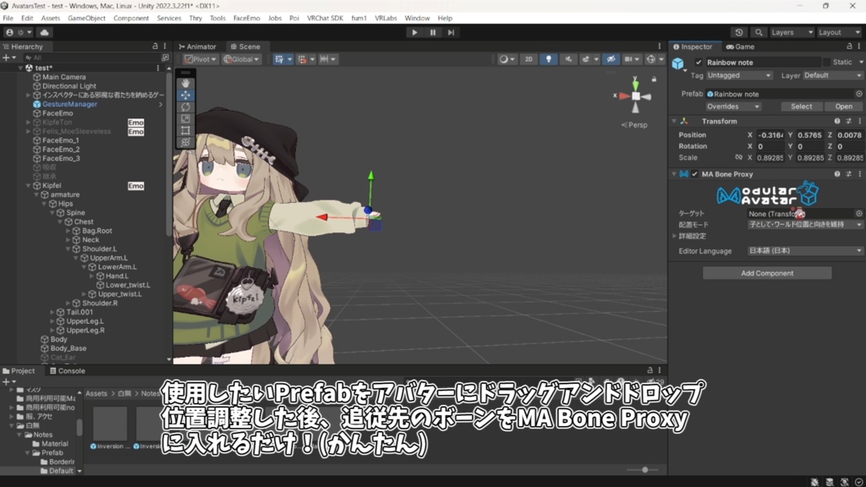The height and width of the screenshot is (487, 866).
Task: Adjust project thumbnail size slider
Action: pyautogui.click(x=644, y=470)
